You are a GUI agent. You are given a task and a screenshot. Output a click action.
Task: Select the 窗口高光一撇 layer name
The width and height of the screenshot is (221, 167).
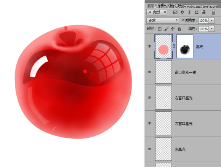tap(185, 72)
